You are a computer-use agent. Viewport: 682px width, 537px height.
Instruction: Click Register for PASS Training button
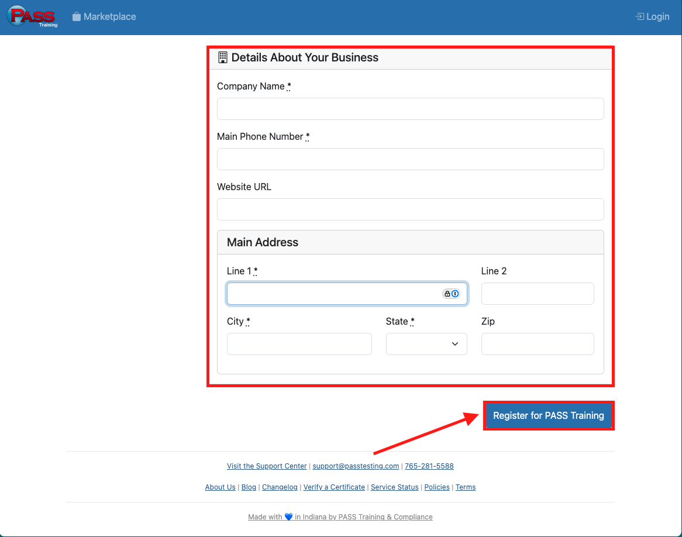click(x=549, y=415)
